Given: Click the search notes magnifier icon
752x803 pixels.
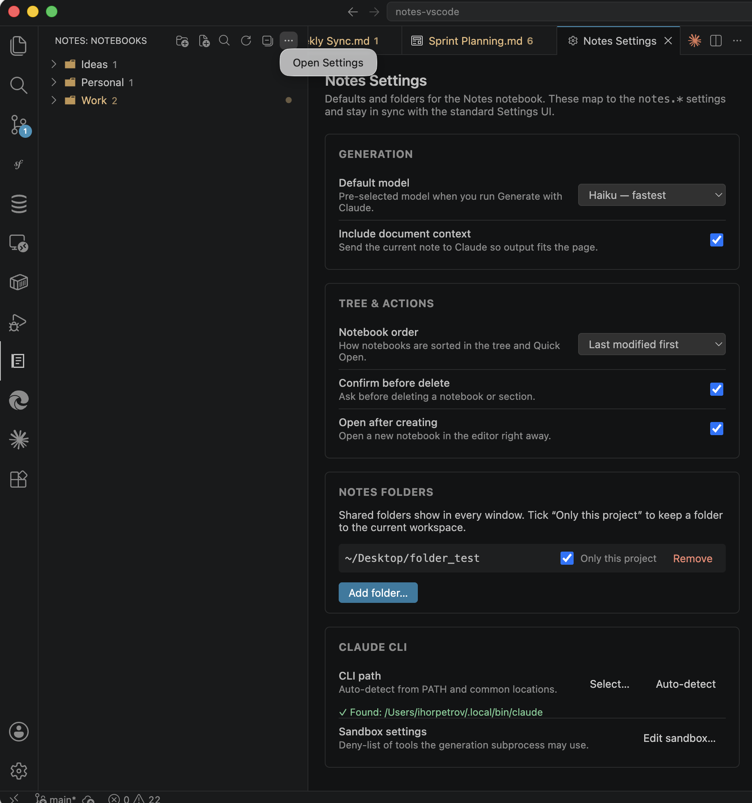Looking at the screenshot, I should click(224, 41).
